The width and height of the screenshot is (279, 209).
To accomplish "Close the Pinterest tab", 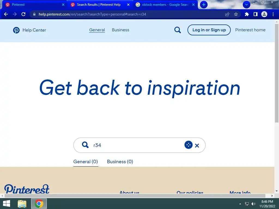I will point(63,5).
